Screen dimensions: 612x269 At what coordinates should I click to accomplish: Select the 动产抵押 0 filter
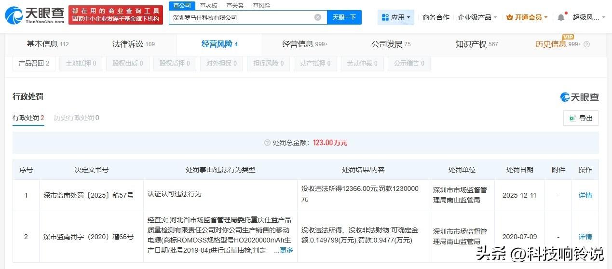(x=315, y=63)
